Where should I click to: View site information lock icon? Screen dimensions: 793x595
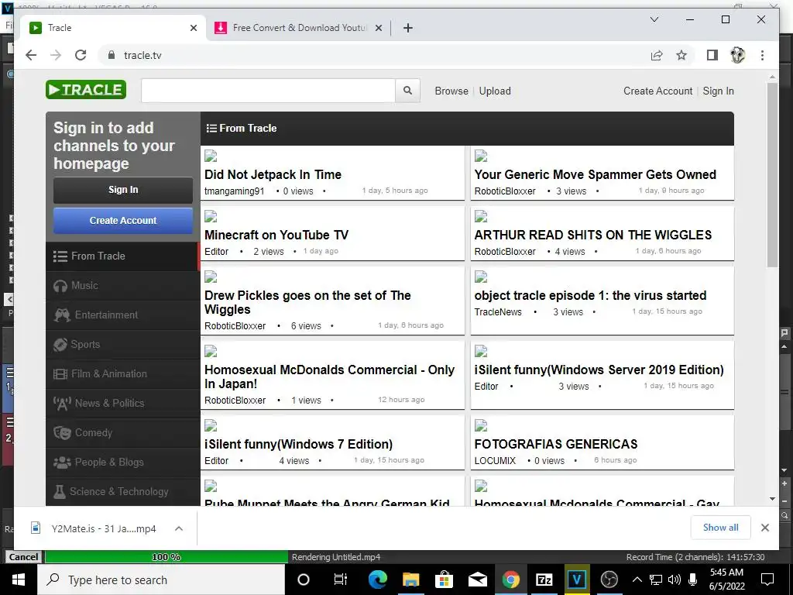pyautogui.click(x=111, y=55)
